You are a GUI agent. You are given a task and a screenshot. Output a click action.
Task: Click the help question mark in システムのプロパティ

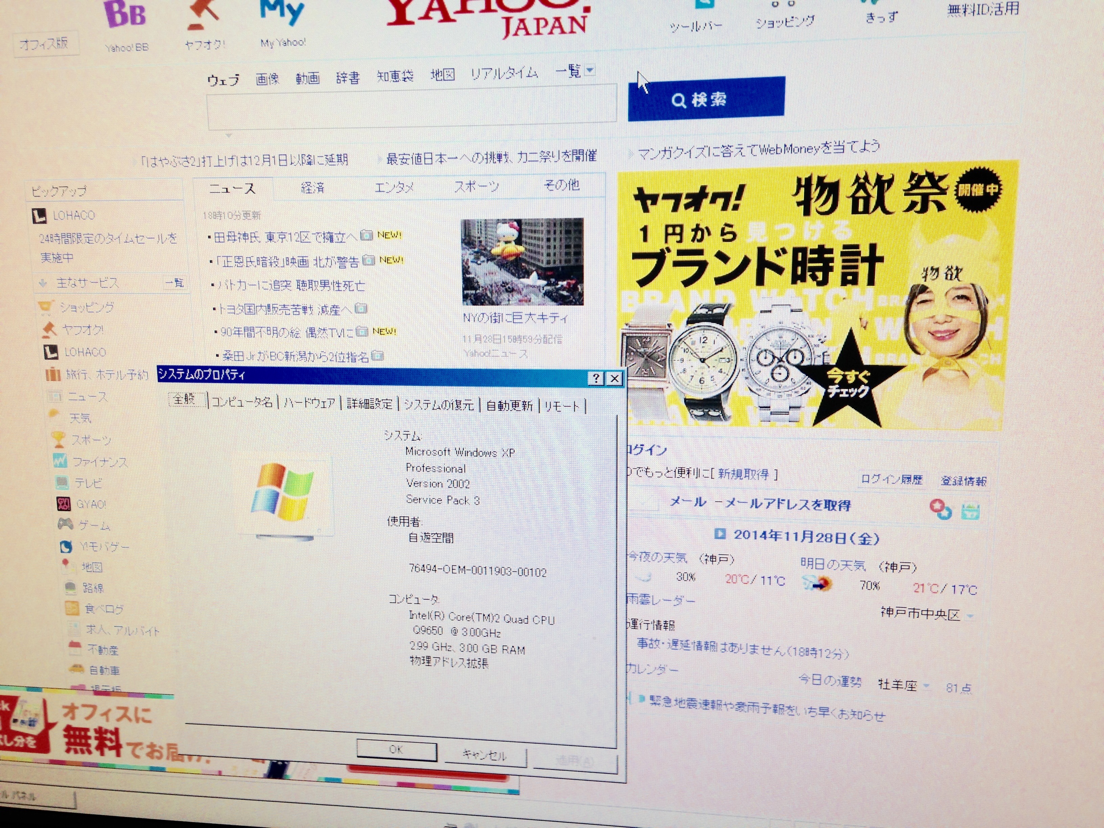point(596,378)
